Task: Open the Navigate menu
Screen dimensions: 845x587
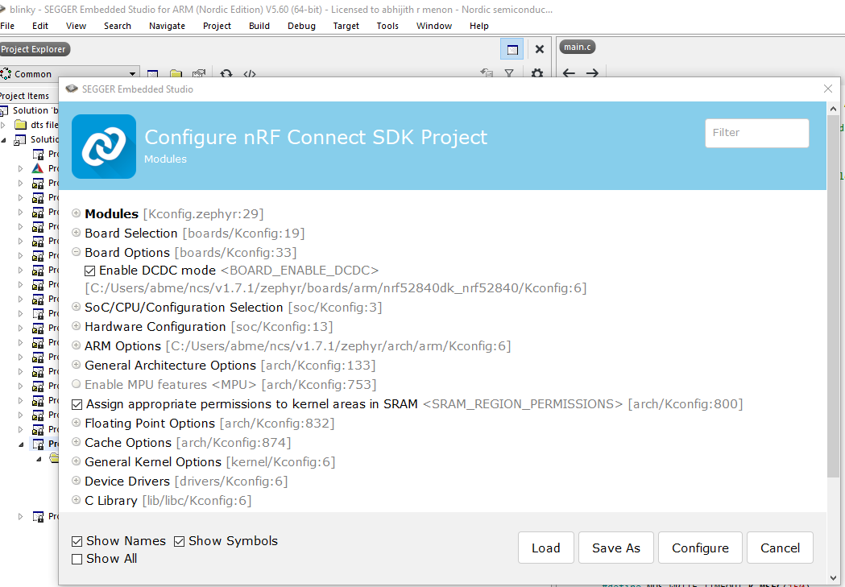Action: 167,26
